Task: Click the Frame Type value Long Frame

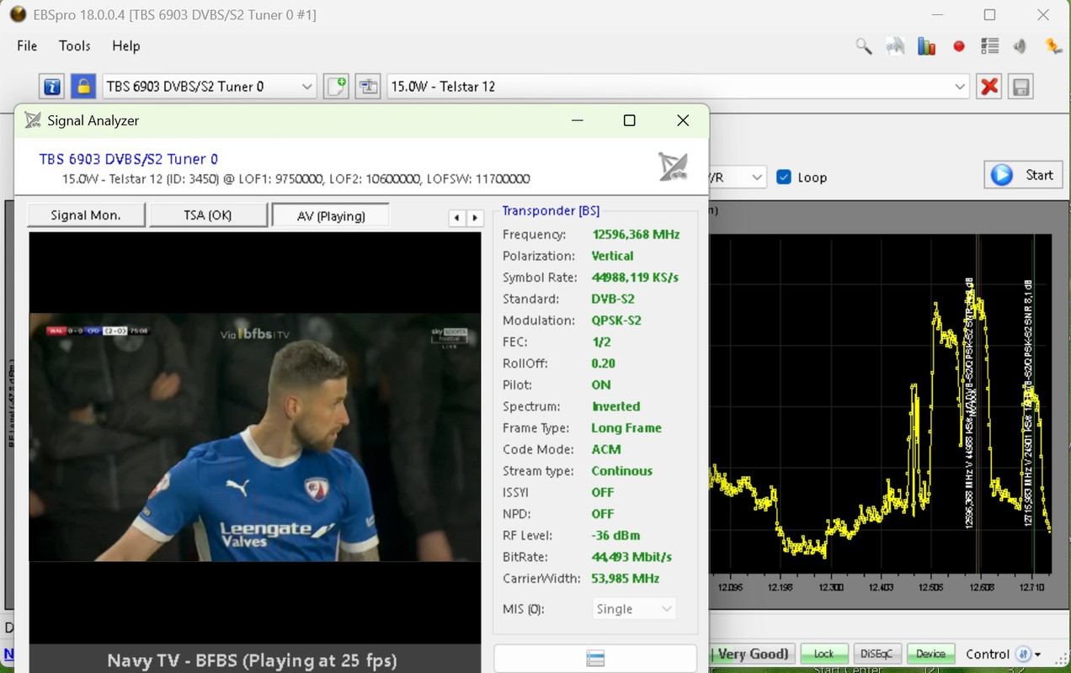Action: [x=626, y=428]
